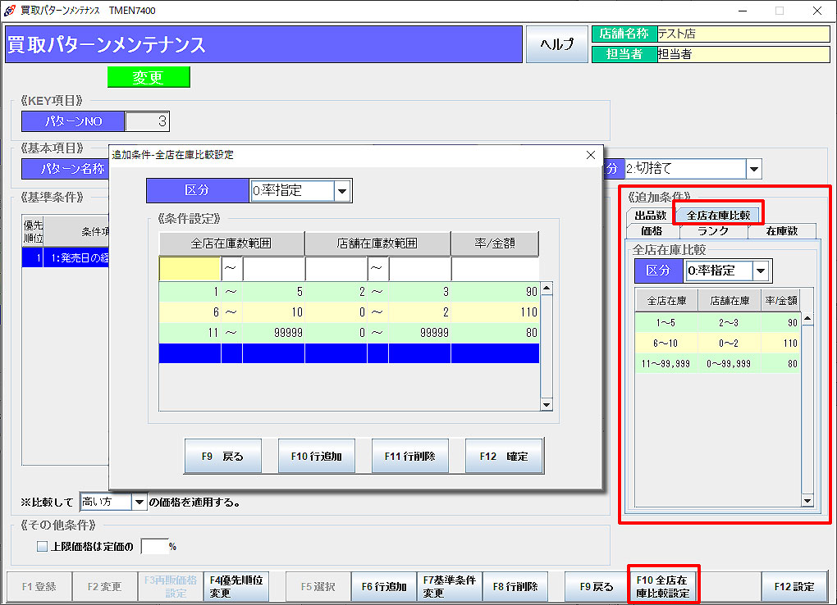Open the 切捨て rounding dropdown
The width and height of the screenshot is (837, 605).
pyautogui.click(x=753, y=169)
